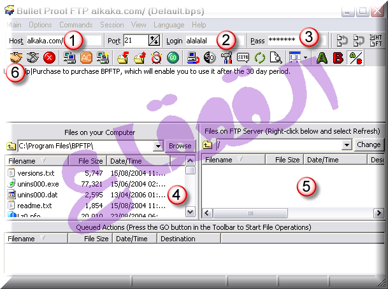Screen dimensions: 388x289
Task: Open the site manager computers icon
Action: coord(69,58)
